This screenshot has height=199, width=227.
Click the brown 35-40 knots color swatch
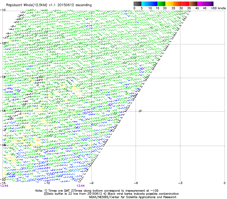[193, 4]
